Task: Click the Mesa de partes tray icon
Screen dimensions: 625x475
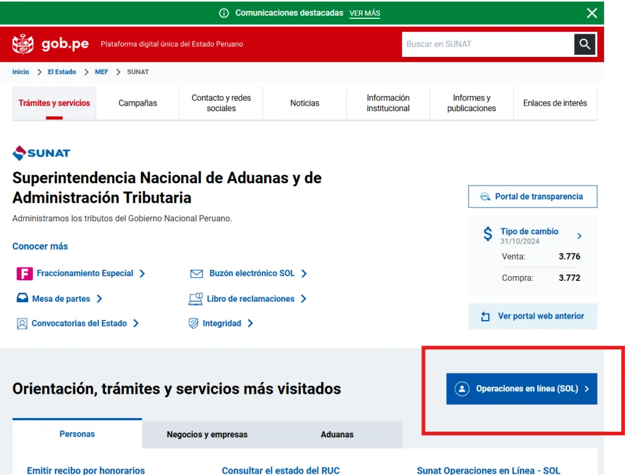Action: [22, 299]
